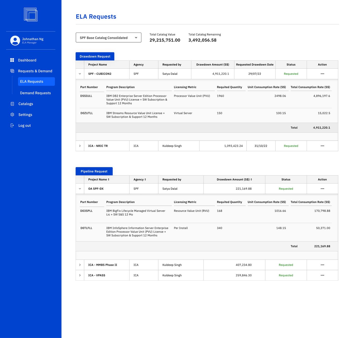Open actions menu for ICA - MMBS Phase II

[322, 265]
